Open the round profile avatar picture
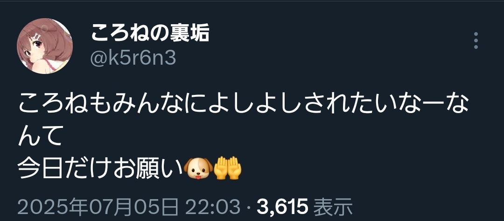 point(45,46)
